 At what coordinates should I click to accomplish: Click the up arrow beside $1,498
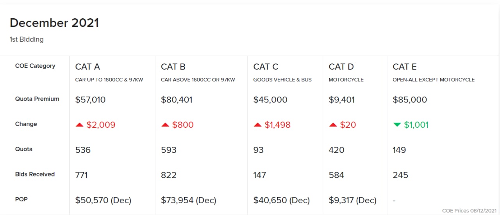pyautogui.click(x=257, y=125)
